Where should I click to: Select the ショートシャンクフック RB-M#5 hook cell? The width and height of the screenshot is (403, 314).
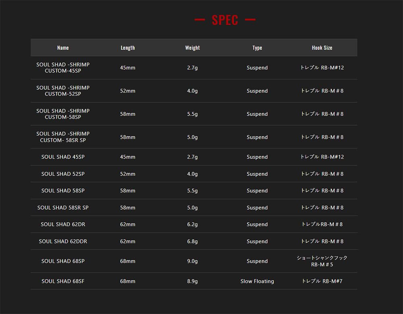[322, 261]
